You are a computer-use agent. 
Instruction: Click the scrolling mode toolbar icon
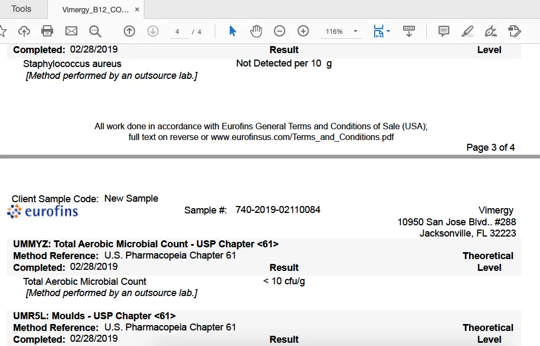409,31
